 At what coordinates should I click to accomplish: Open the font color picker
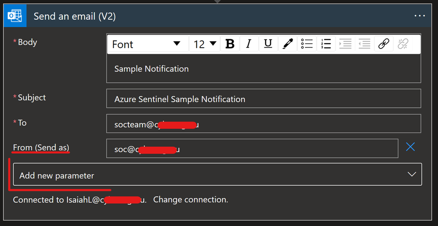pos(288,44)
